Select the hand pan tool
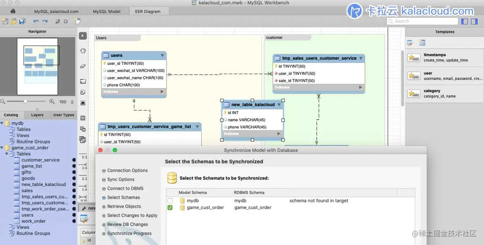The width and height of the screenshot is (484, 245). click(83, 51)
